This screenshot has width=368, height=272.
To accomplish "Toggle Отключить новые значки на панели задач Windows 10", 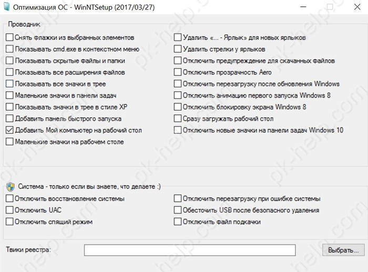I will click(178, 130).
